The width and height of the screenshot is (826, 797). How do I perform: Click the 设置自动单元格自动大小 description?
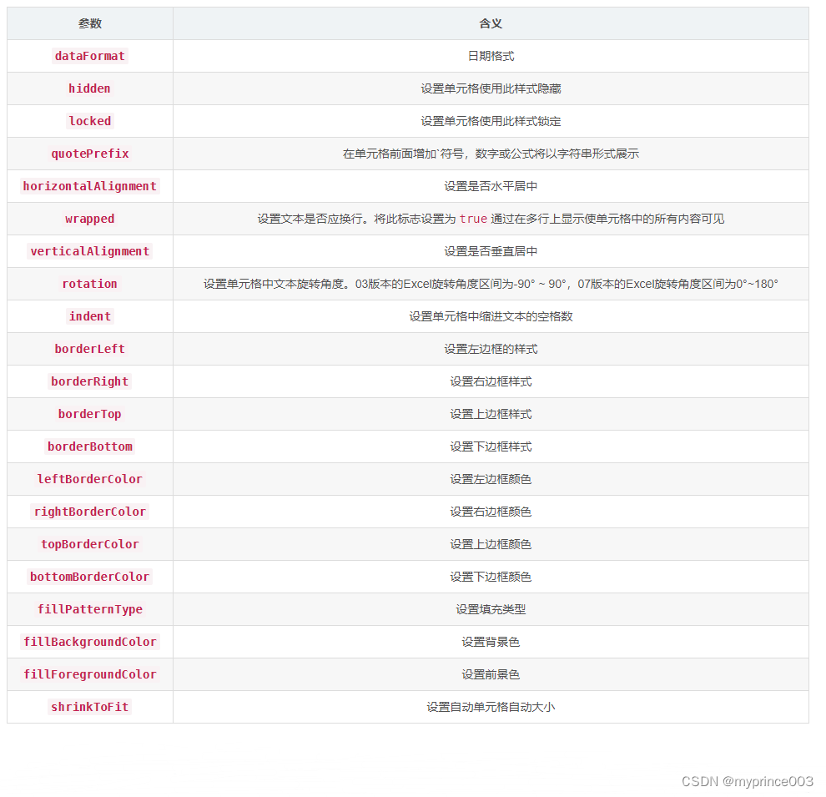tap(491, 707)
